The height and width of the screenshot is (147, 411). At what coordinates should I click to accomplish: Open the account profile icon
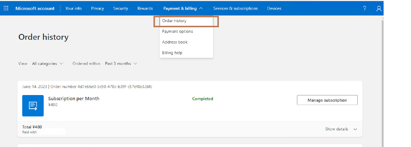(x=379, y=8)
